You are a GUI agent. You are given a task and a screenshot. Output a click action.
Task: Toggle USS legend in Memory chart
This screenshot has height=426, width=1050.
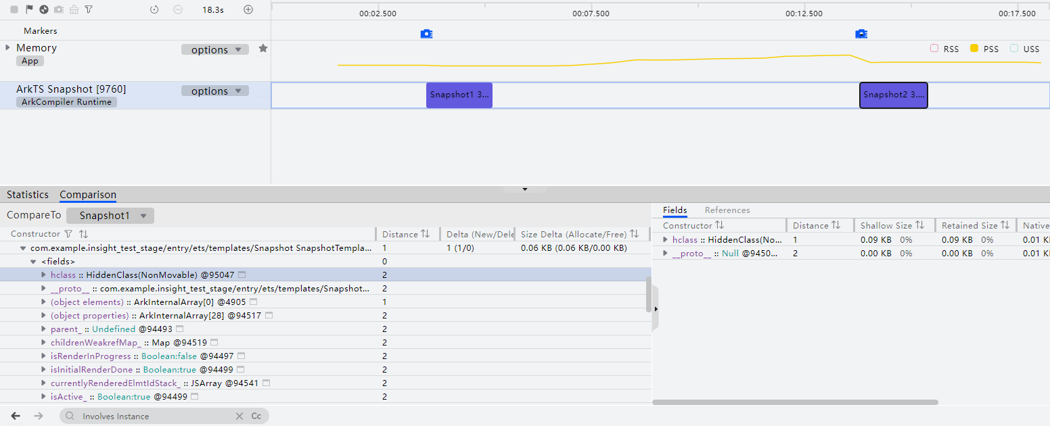click(1025, 49)
